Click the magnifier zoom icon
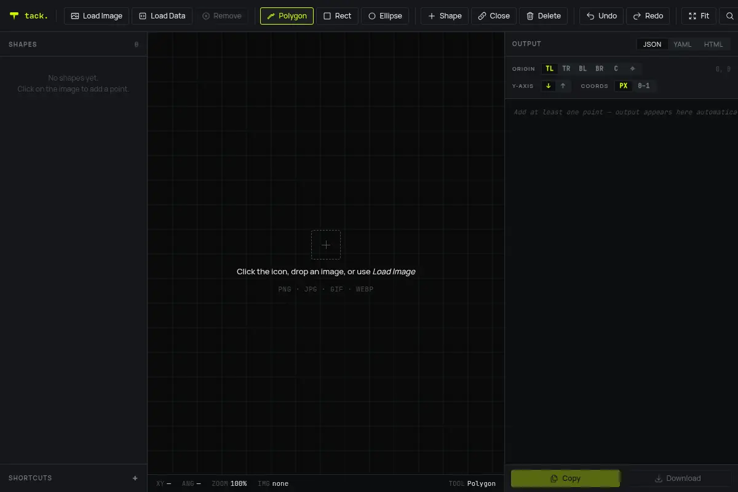 click(730, 16)
